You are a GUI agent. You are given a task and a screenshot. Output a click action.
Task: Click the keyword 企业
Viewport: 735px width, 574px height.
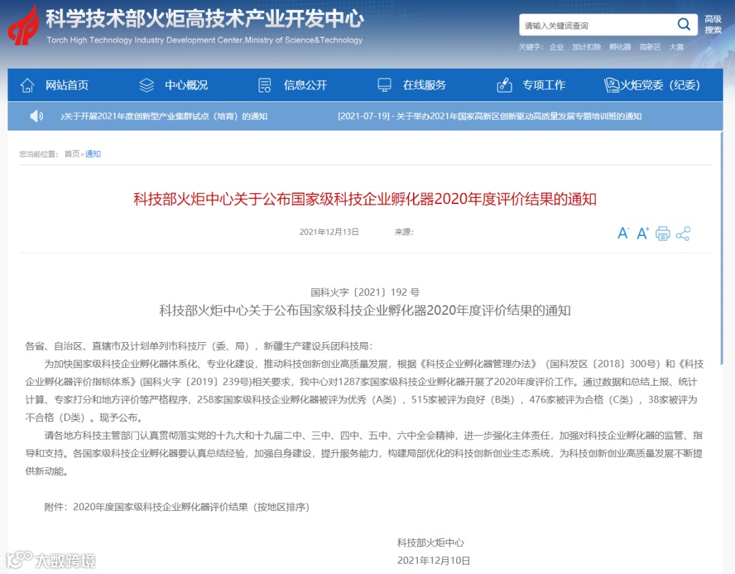(x=557, y=47)
